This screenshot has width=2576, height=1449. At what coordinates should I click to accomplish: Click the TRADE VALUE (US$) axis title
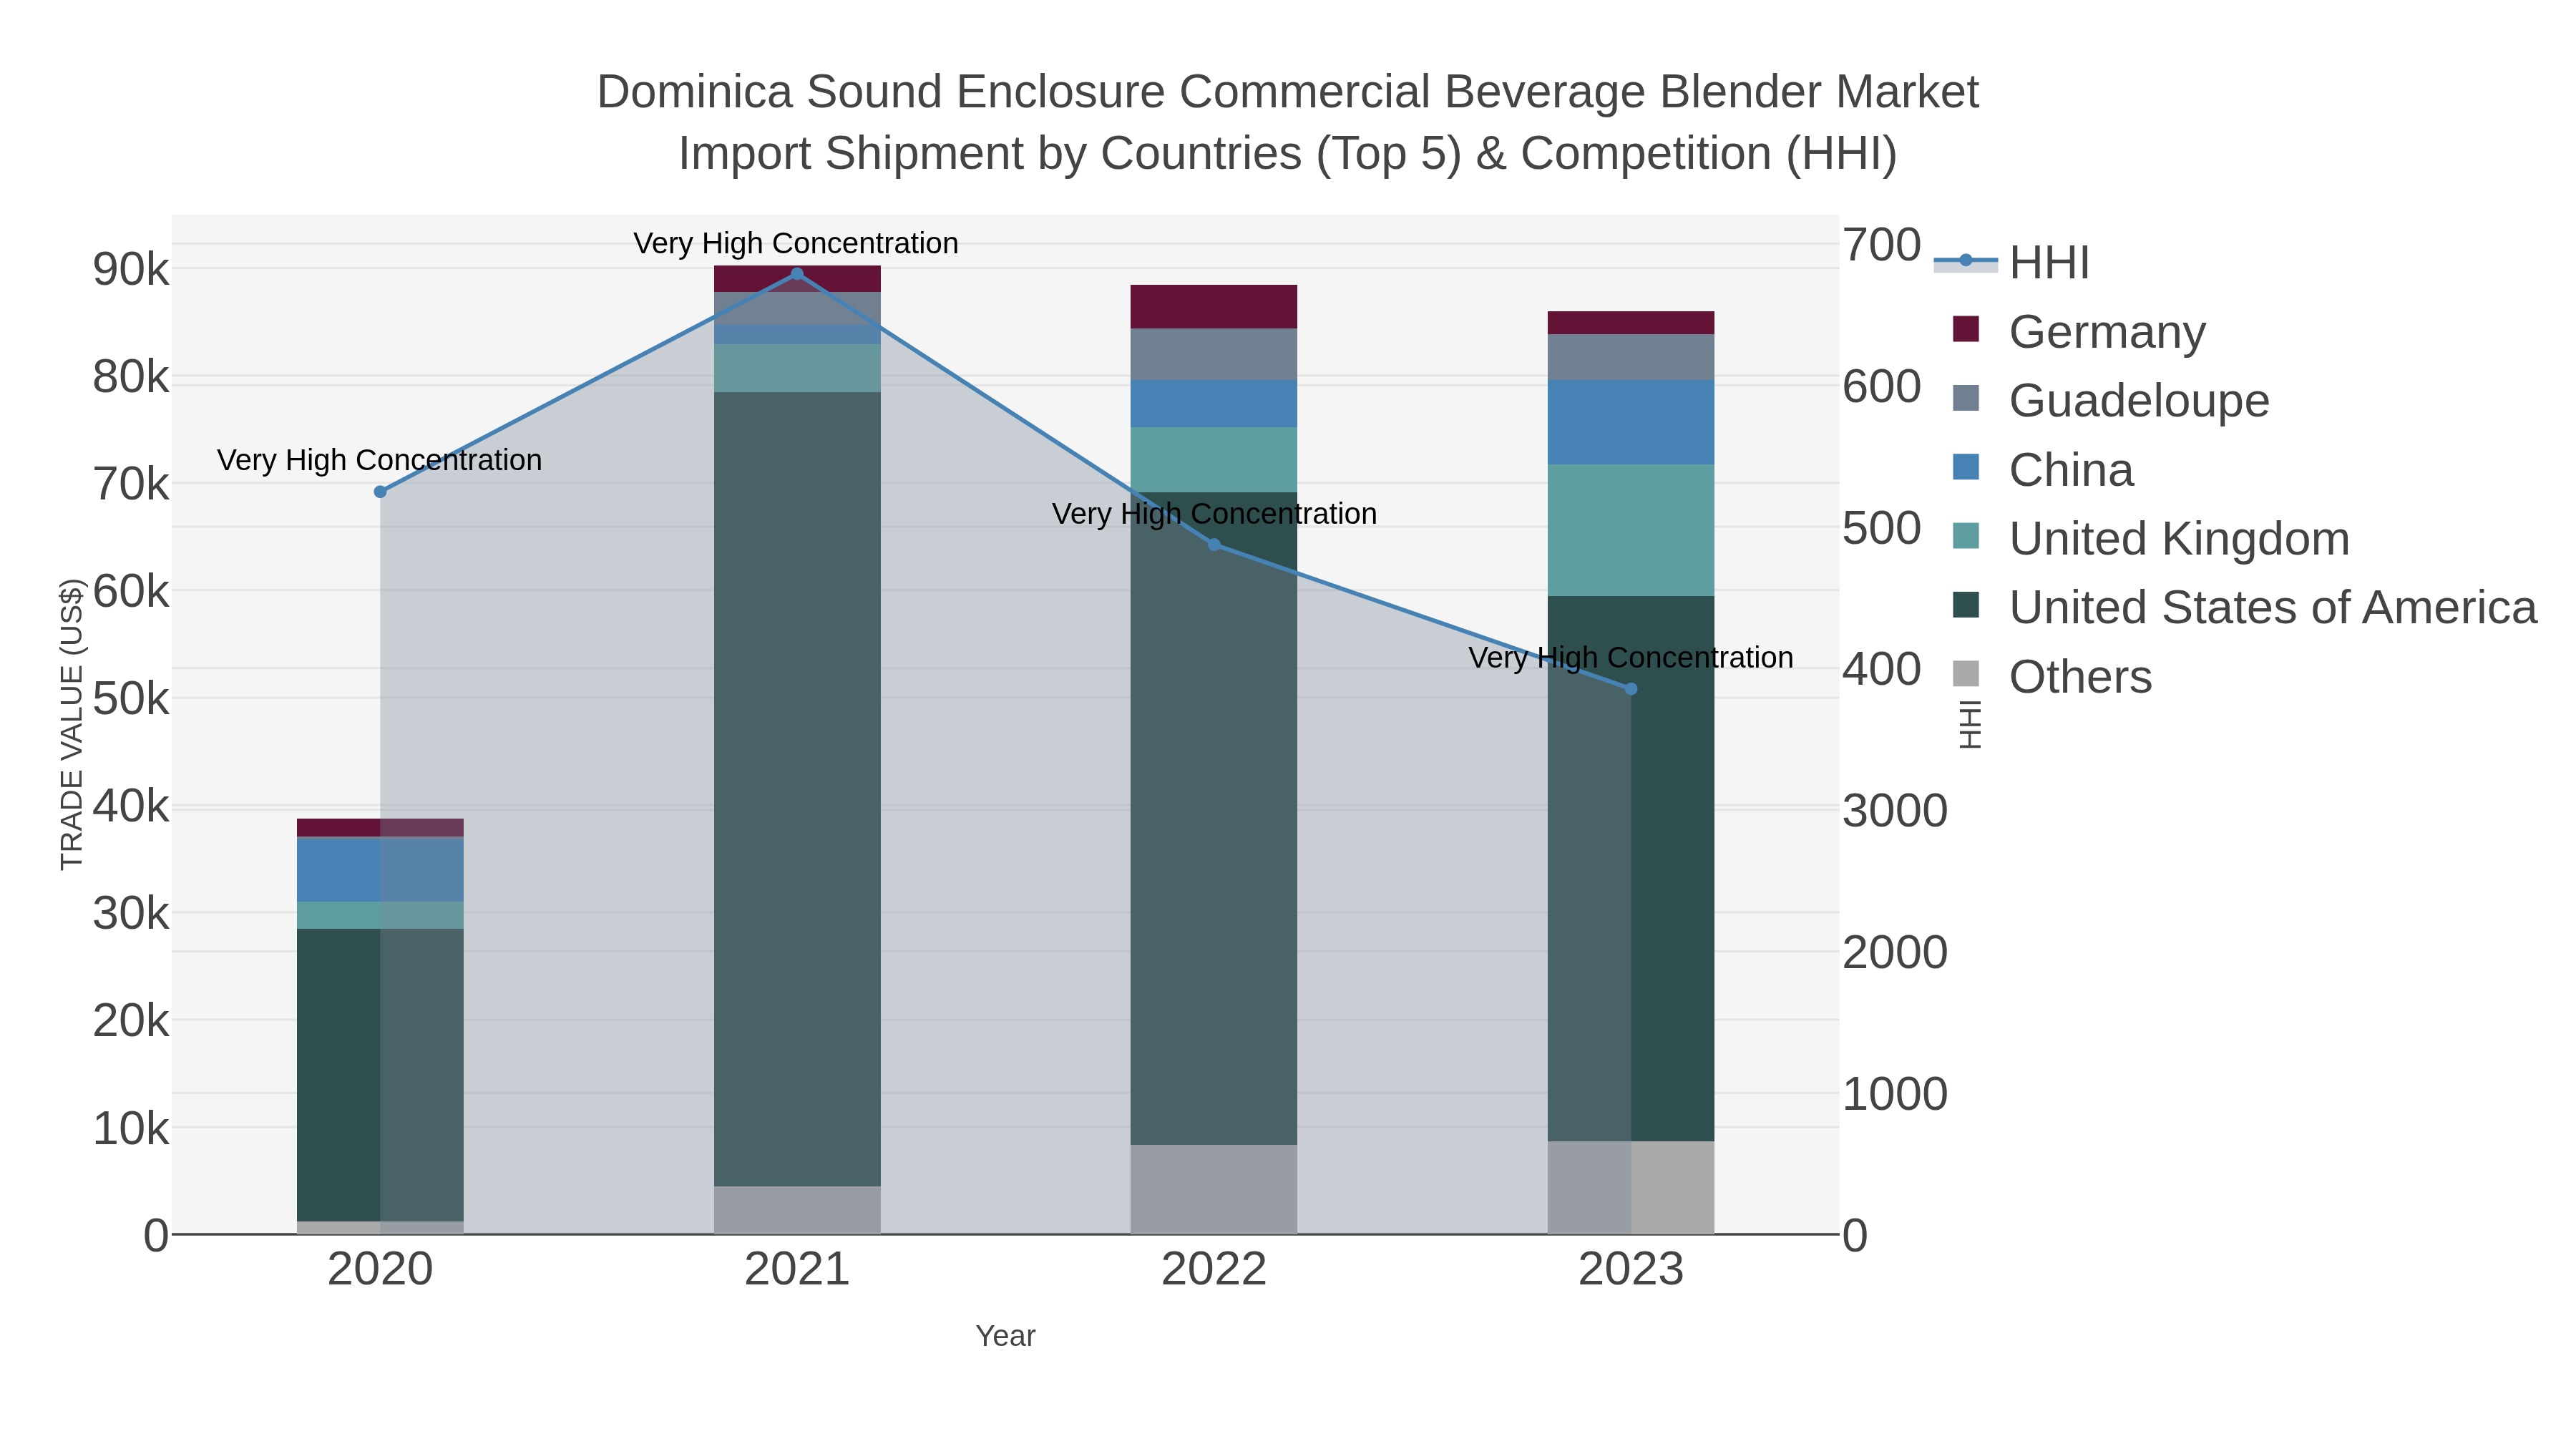click(x=72, y=724)
